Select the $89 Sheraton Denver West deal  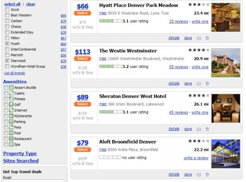coord(83,104)
